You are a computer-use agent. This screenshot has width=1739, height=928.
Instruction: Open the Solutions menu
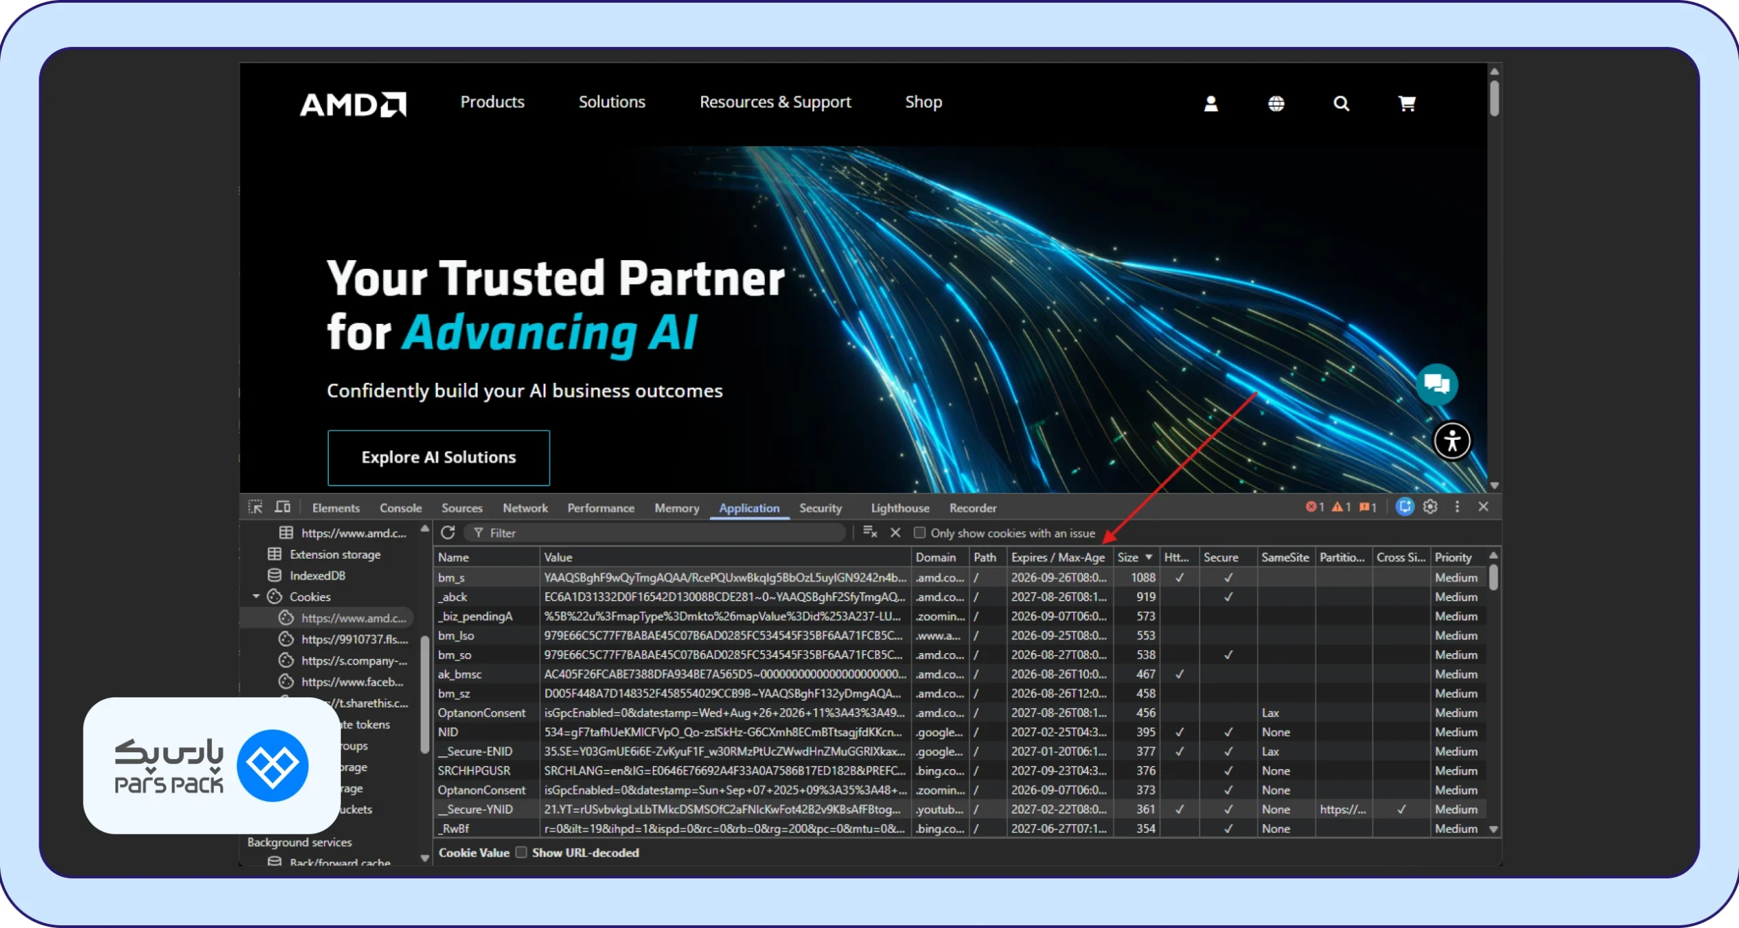(612, 102)
